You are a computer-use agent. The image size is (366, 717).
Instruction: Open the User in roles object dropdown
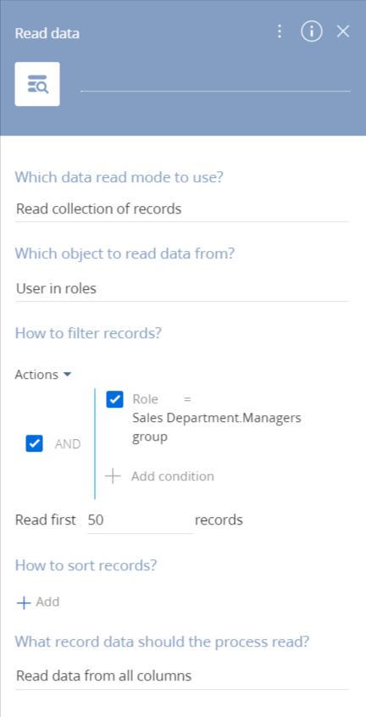[x=182, y=289]
